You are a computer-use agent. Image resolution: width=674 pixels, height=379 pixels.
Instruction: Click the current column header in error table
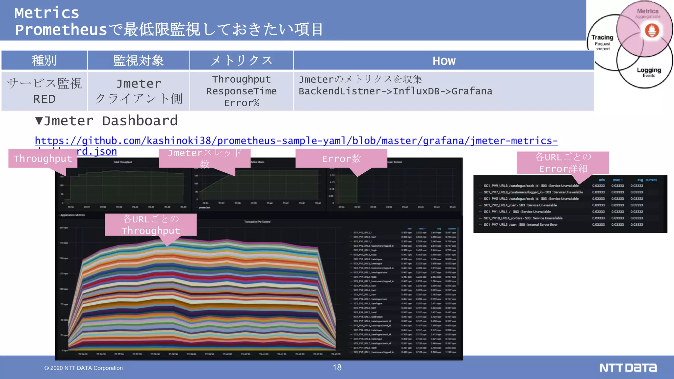click(x=651, y=180)
